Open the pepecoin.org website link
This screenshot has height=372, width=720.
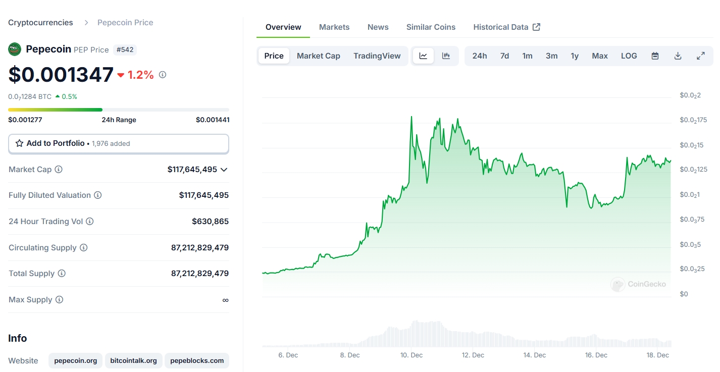click(76, 360)
